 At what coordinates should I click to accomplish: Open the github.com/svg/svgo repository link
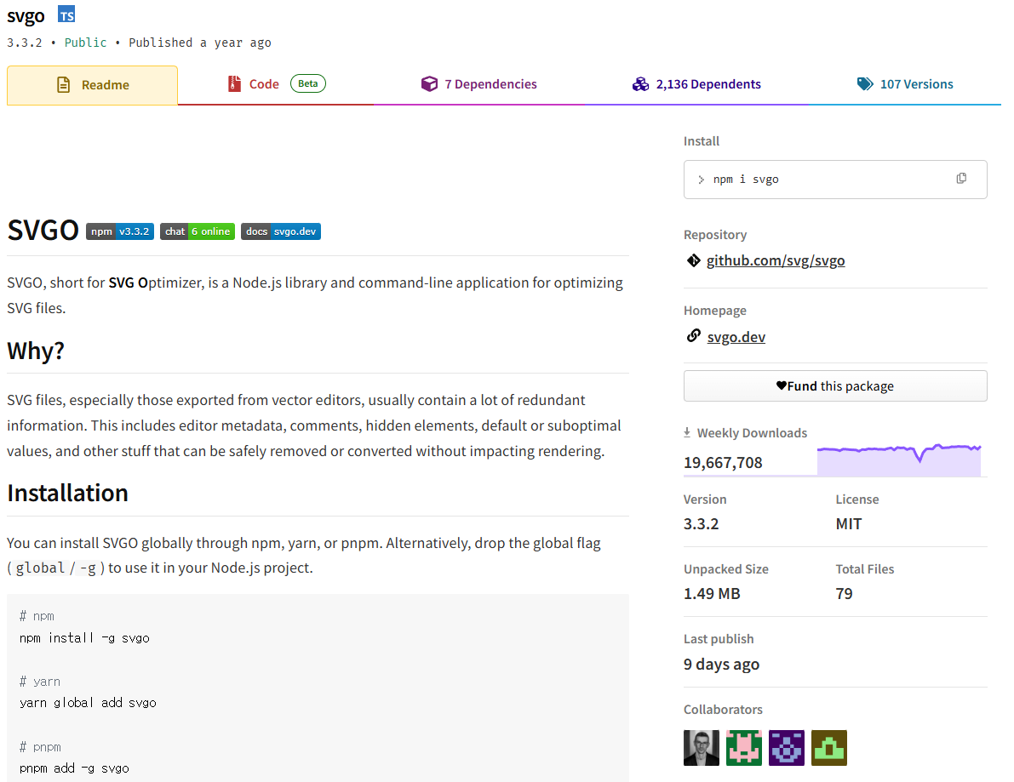point(776,260)
